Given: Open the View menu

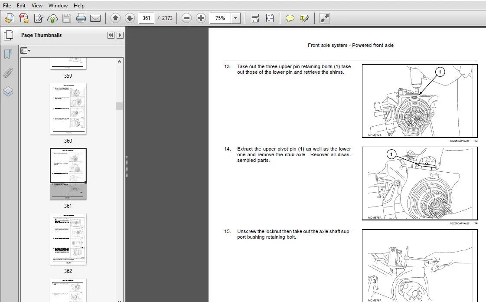Looking at the screenshot, I should [37, 5].
